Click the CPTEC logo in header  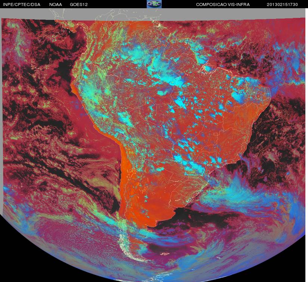[154, 4]
